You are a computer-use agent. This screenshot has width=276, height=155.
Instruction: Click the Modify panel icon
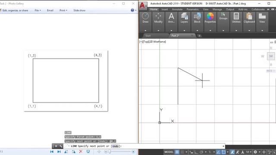coord(158,16)
